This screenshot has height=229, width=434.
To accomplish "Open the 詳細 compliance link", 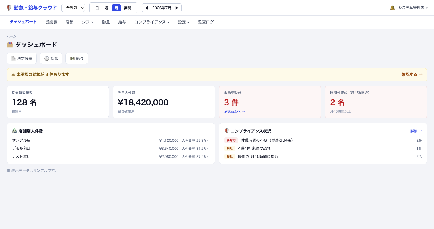I will (416, 131).
